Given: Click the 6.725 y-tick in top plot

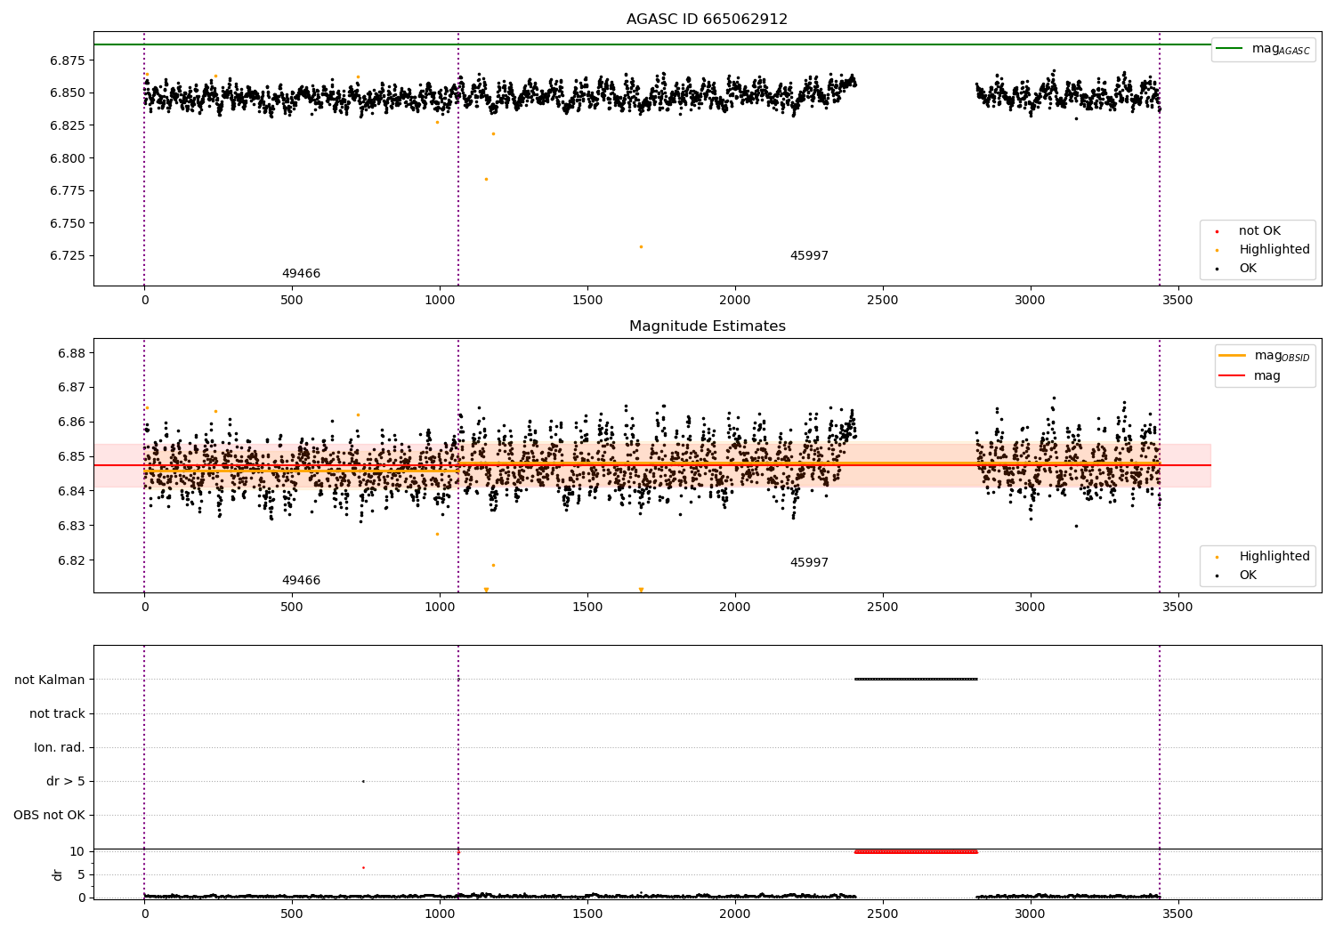Looking at the screenshot, I should [68, 256].
